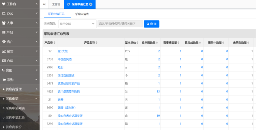Click product ID cell 8690
This screenshot has width=256, height=130.
click(x=50, y=107)
